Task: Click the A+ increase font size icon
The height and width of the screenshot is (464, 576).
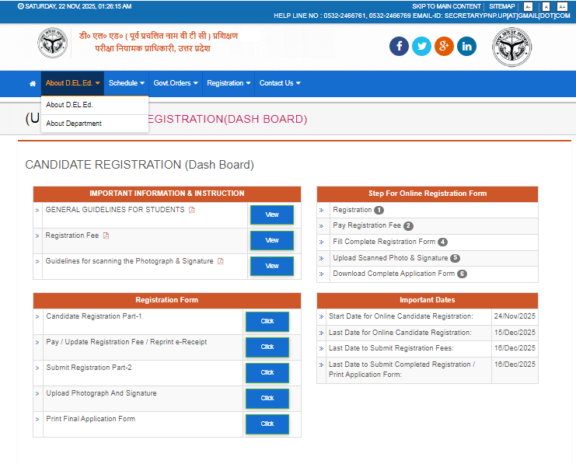Action: [x=562, y=6]
